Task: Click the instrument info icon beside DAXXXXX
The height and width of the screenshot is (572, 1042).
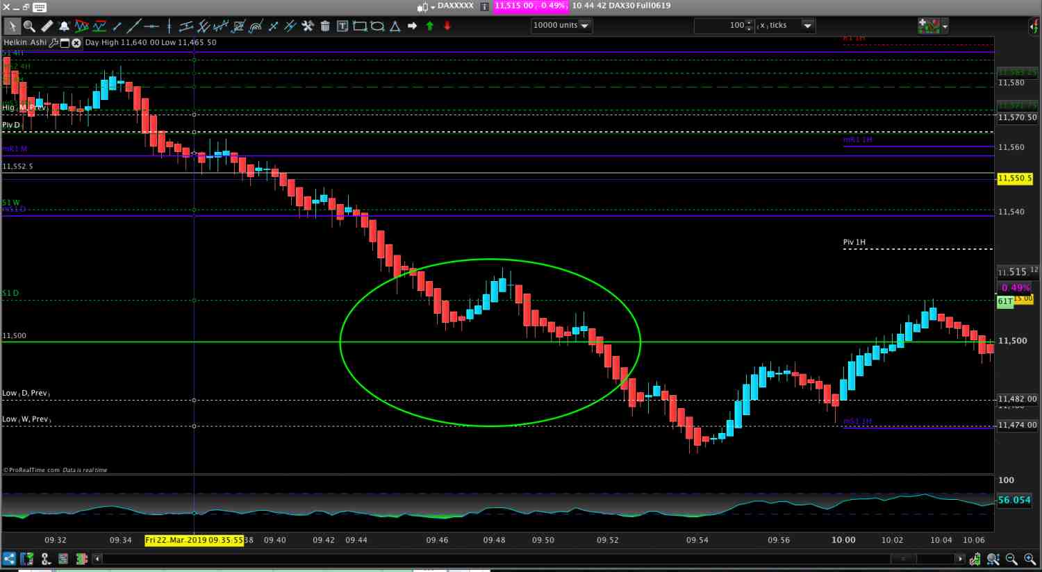Action: click(x=485, y=6)
